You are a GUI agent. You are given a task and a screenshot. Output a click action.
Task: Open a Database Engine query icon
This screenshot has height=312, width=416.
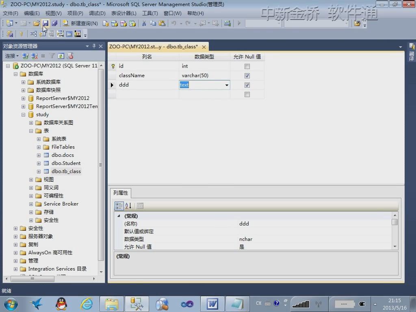point(105,23)
